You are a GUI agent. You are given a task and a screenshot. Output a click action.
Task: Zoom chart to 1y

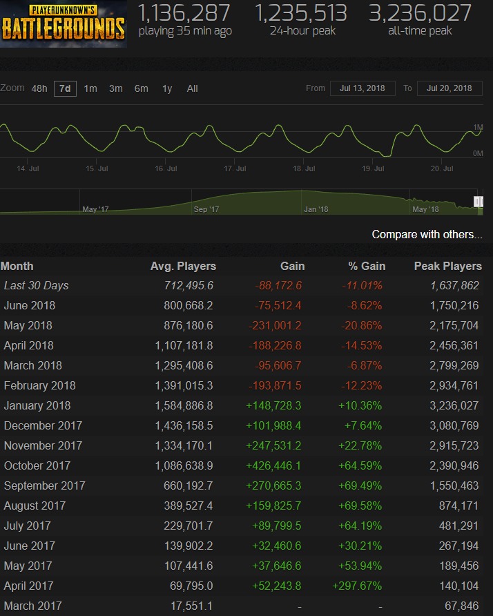tap(167, 88)
